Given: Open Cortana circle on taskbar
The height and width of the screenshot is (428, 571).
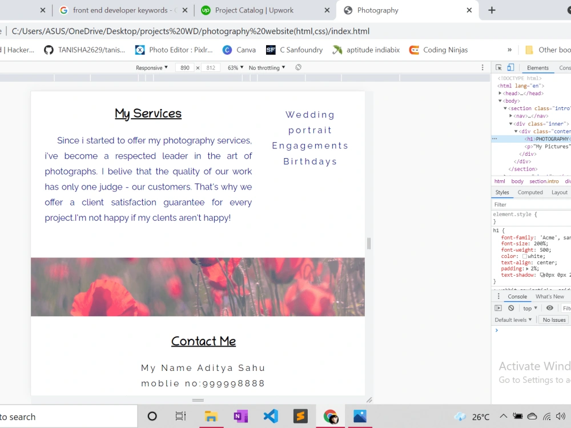Looking at the screenshot, I should [x=152, y=416].
